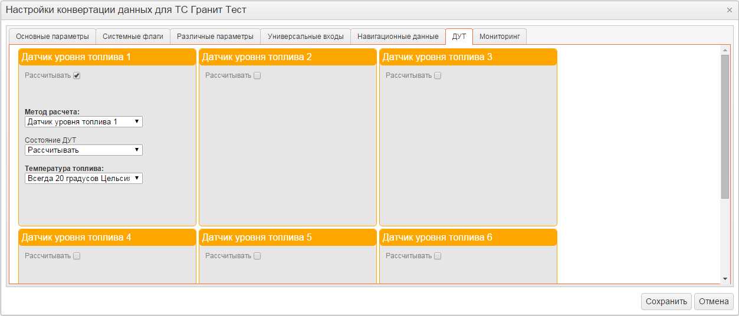Screen dimensions: 739x316
Task: Enable Рассчитывать for Датчик уровня топлива 6
Action: 438,256
